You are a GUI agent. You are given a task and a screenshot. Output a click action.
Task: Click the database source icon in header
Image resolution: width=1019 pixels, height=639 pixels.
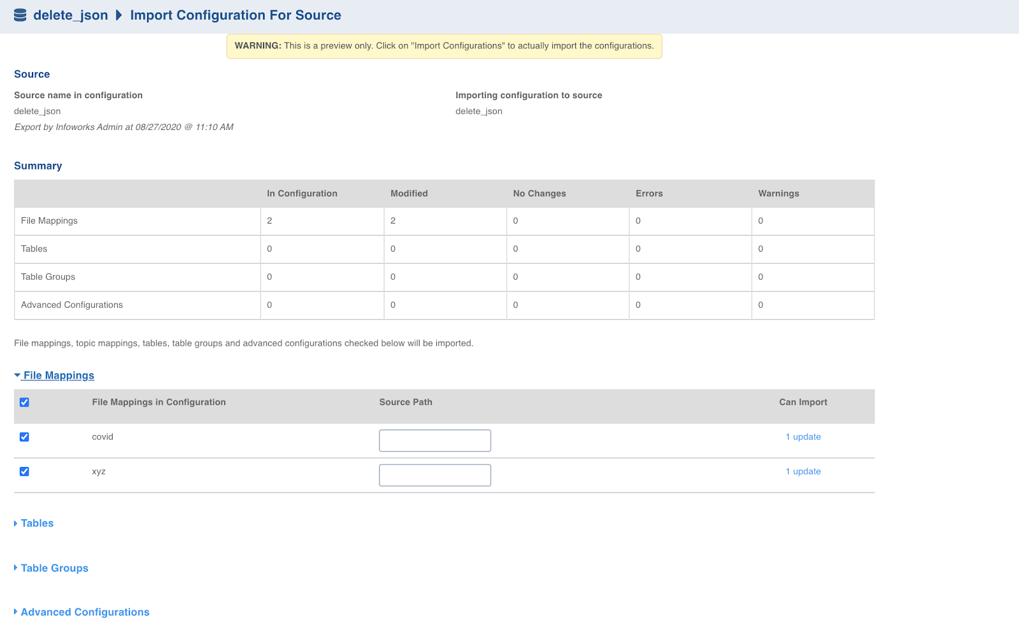[20, 15]
